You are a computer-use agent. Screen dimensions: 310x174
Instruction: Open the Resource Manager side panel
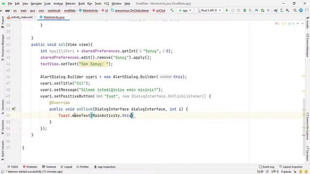[x=2, y=47]
